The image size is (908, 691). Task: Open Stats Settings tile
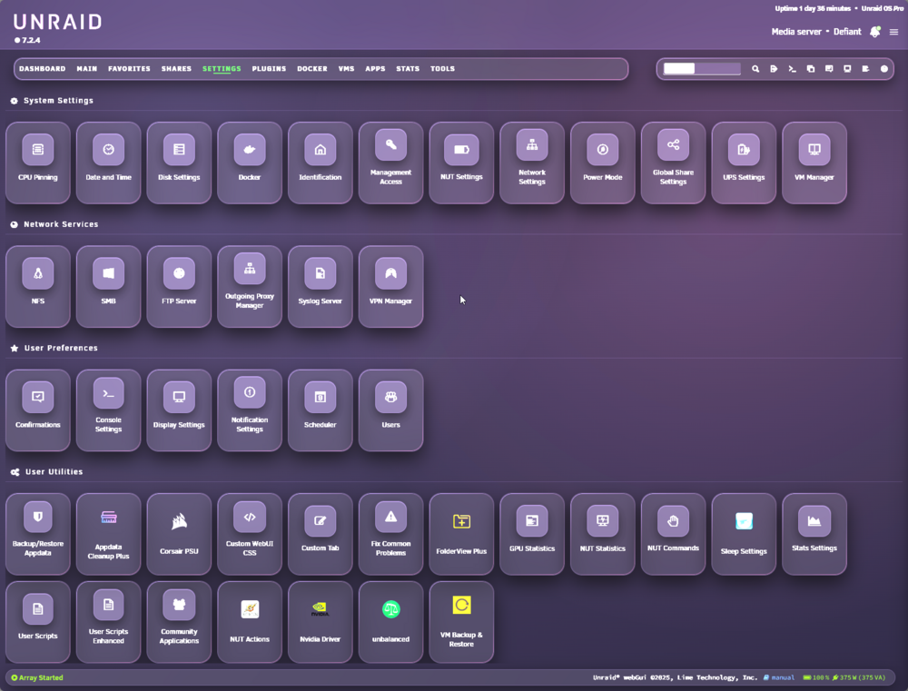point(814,534)
